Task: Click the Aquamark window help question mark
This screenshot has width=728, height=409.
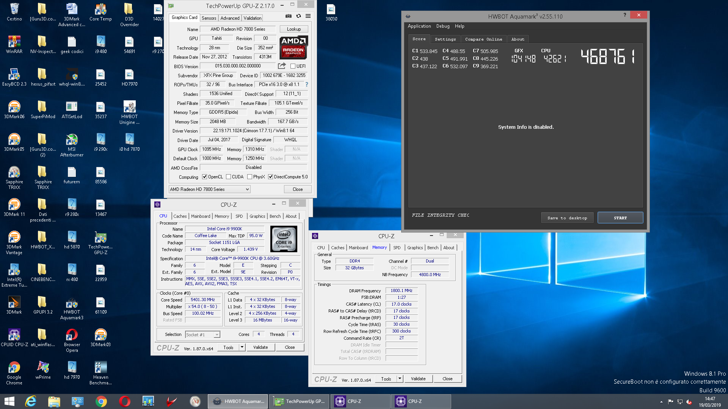Action: pos(625,15)
